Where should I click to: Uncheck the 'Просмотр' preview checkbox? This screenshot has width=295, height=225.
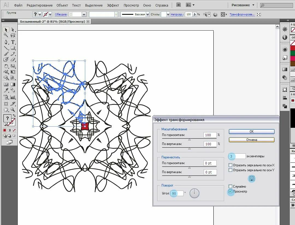(x=230, y=191)
